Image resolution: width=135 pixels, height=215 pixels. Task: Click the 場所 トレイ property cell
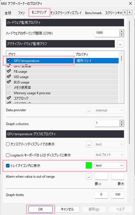tap(96, 61)
